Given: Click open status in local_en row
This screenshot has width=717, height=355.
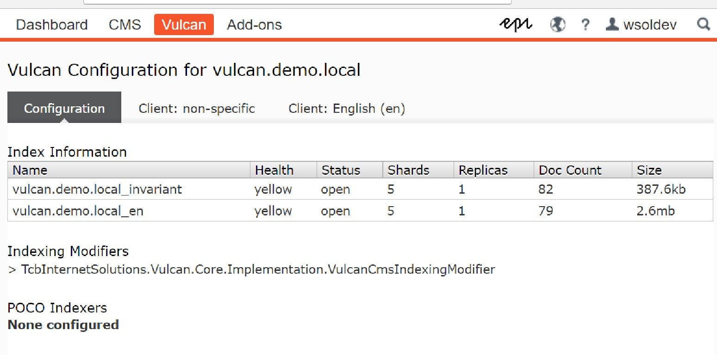Looking at the screenshot, I should pyautogui.click(x=336, y=212).
